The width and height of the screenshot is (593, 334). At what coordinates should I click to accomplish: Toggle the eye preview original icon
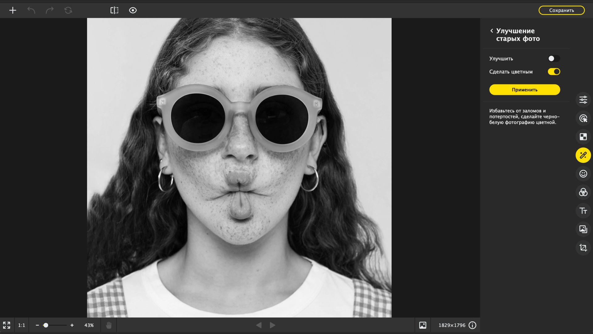(133, 11)
